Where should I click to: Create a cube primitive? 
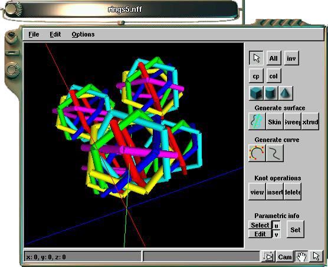pyautogui.click(x=256, y=93)
